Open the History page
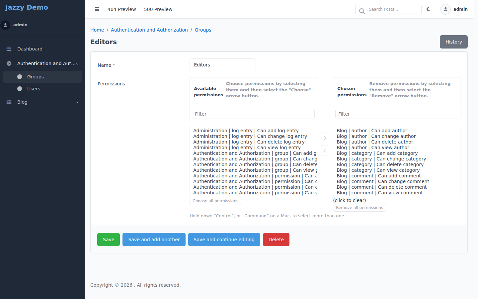 (454, 42)
